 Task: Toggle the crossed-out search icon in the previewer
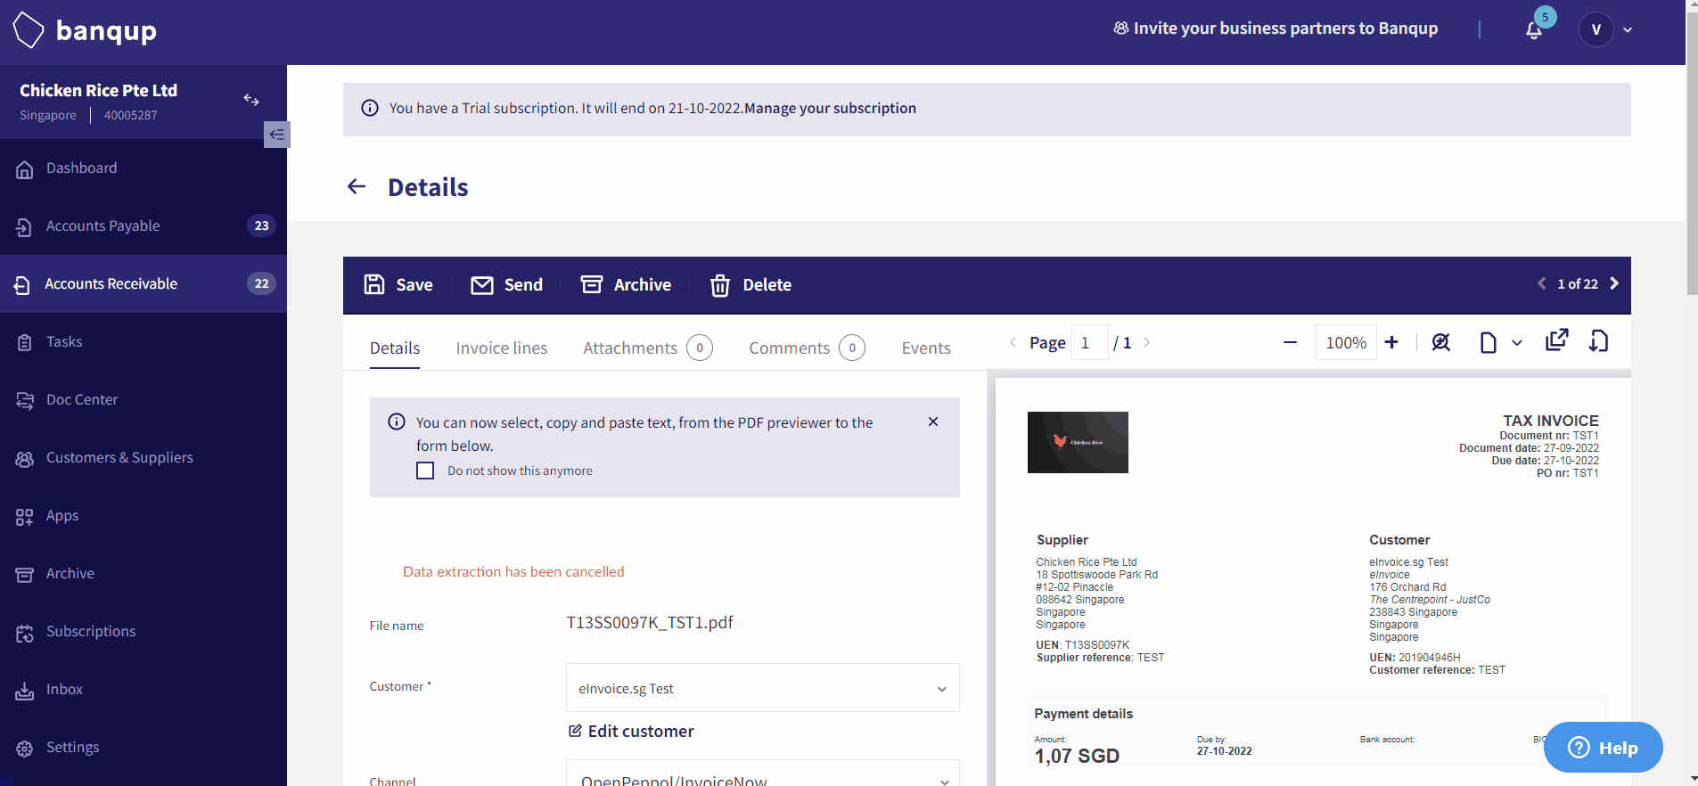(x=1440, y=342)
